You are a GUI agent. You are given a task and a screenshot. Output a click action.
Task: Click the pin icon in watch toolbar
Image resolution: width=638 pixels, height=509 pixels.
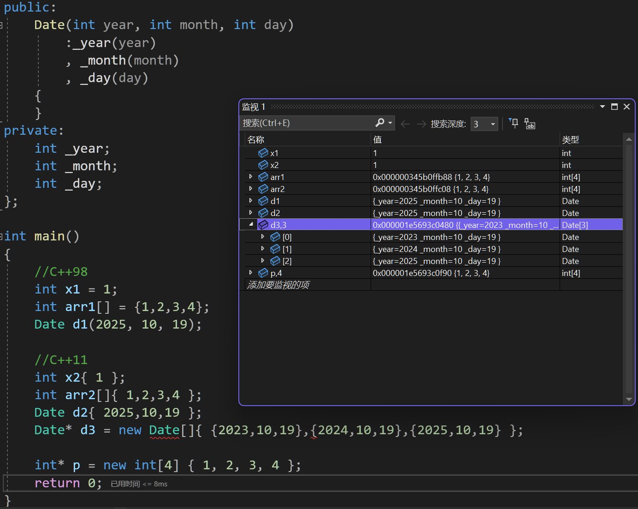pyautogui.click(x=514, y=123)
